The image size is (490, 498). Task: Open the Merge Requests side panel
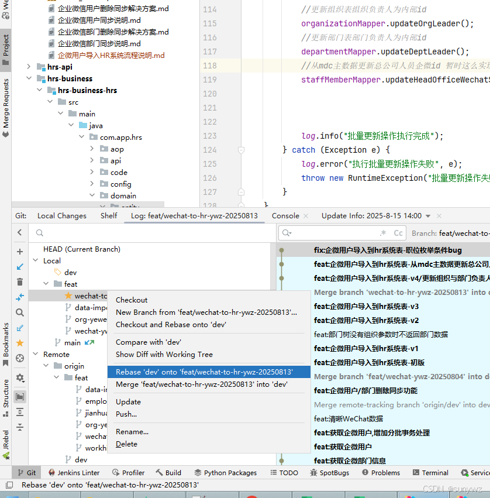[6, 108]
